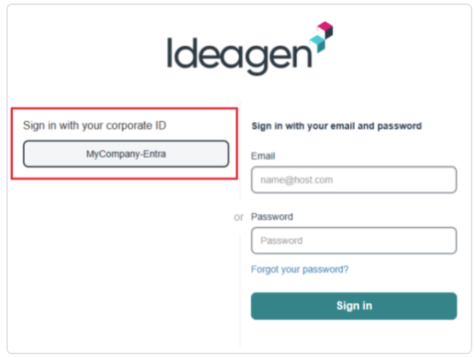
Task: Focus the Password input field
Action: click(353, 241)
